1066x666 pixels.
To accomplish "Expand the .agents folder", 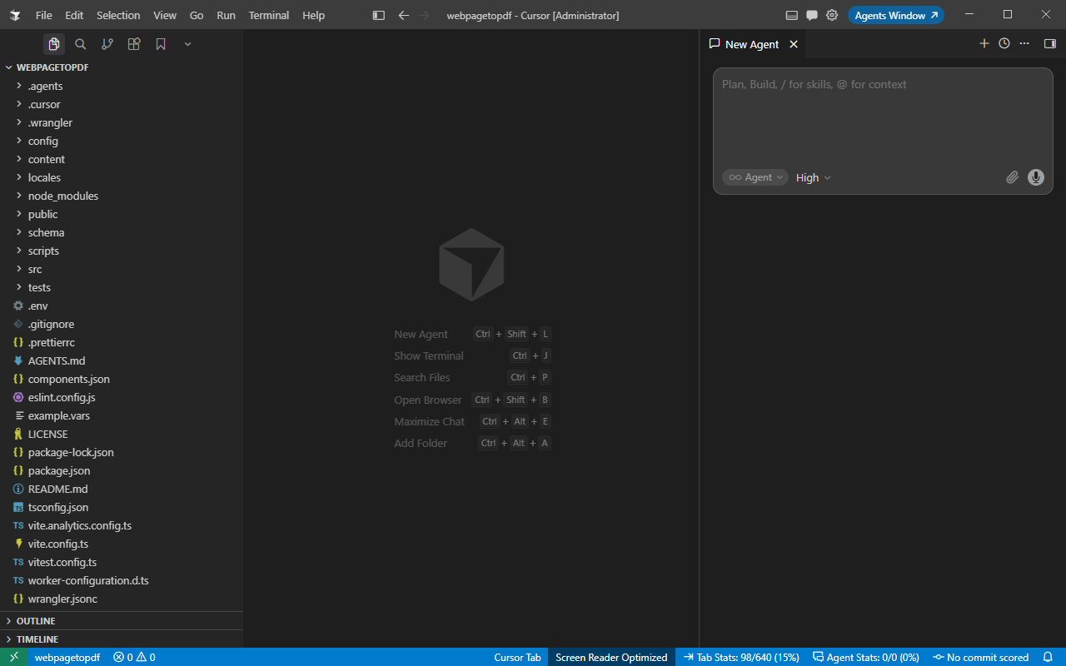I will 122,86.
